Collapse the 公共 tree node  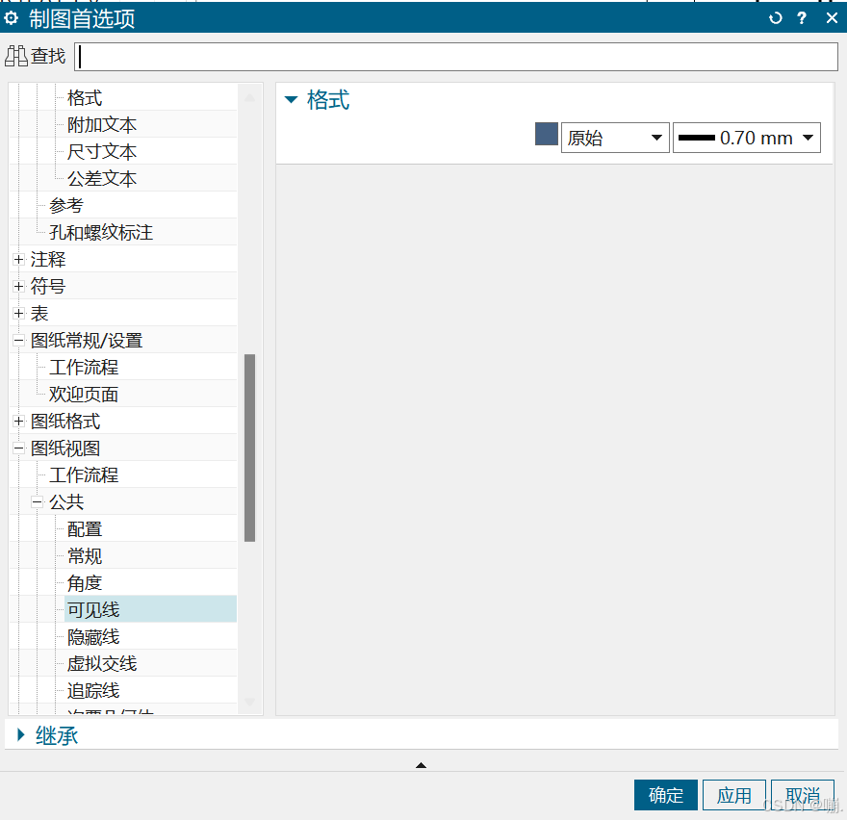[37, 502]
